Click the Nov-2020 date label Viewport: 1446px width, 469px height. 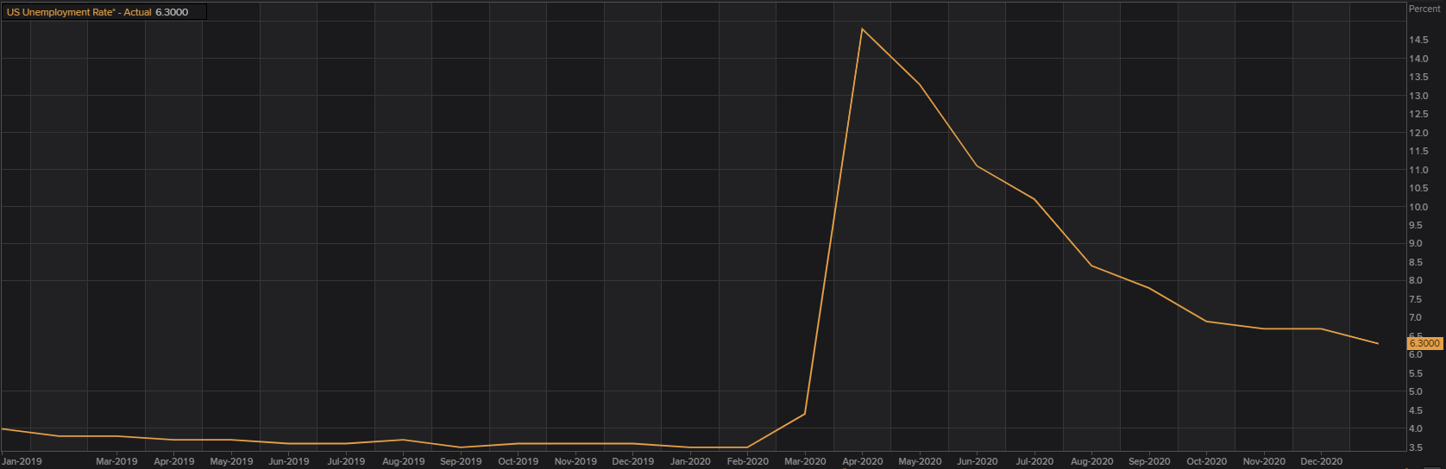tap(1264, 461)
